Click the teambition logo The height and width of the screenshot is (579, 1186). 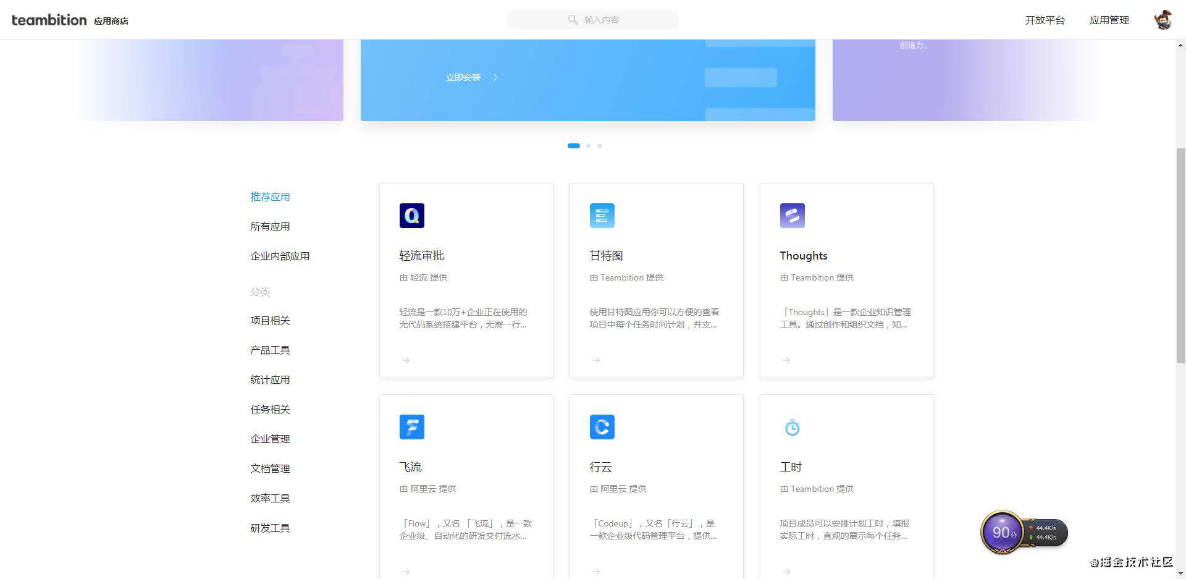point(49,20)
